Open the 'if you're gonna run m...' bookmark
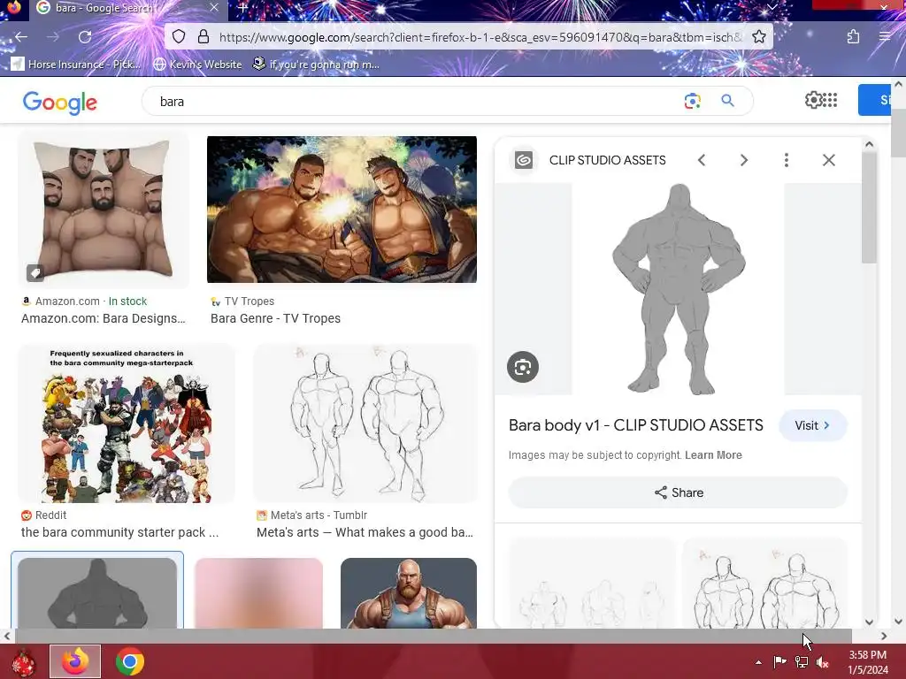 click(x=316, y=64)
